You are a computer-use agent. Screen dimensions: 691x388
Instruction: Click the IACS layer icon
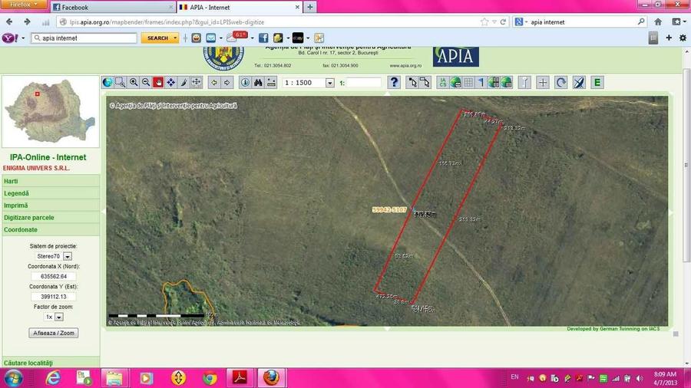pyautogui.click(x=443, y=83)
